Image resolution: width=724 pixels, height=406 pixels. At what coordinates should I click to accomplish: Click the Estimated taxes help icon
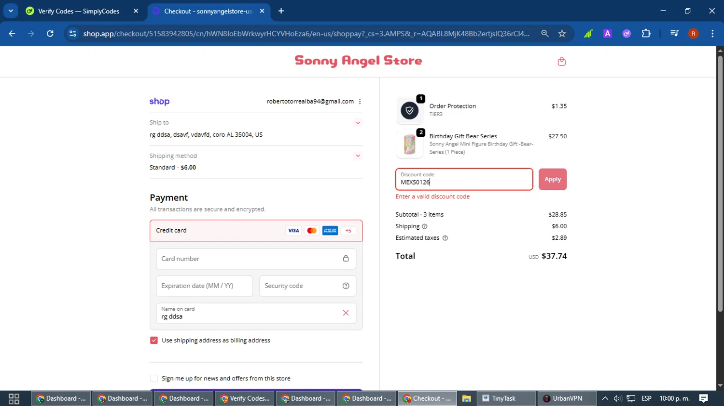point(445,238)
